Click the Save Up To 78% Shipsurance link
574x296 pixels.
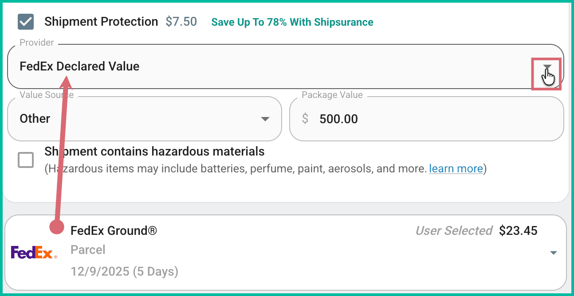tap(292, 22)
